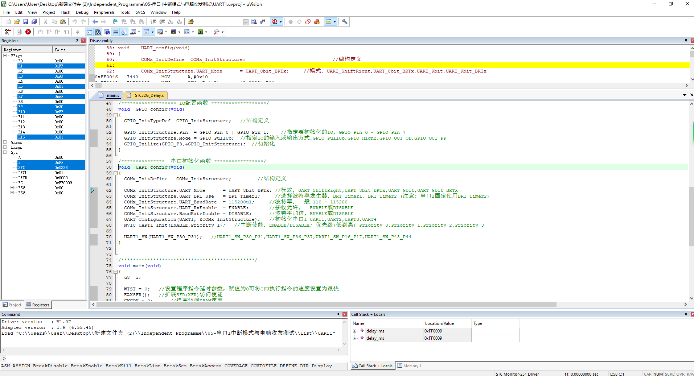Save all files with the stacked-disks icon
This screenshot has height=376, width=694.
tap(34, 22)
